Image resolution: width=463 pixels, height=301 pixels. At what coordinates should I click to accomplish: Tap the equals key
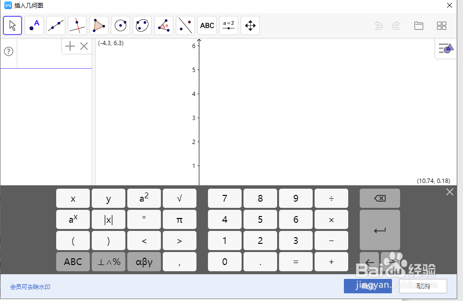coord(296,262)
